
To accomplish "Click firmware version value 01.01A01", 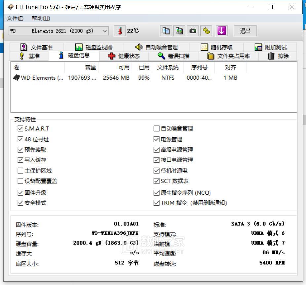I will pyautogui.click(x=126, y=224).
